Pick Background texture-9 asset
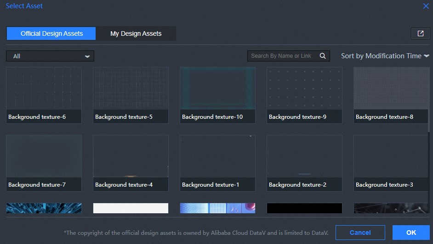Image resolution: width=433 pixels, height=244 pixels. tap(304, 95)
